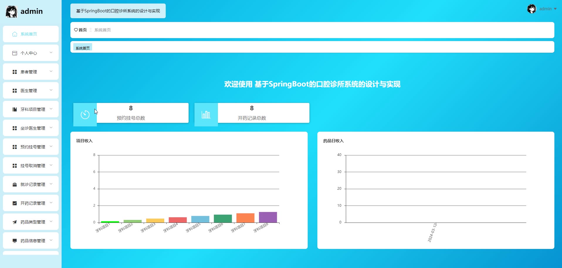Click the heart icon in the breadcrumb

pyautogui.click(x=76, y=30)
